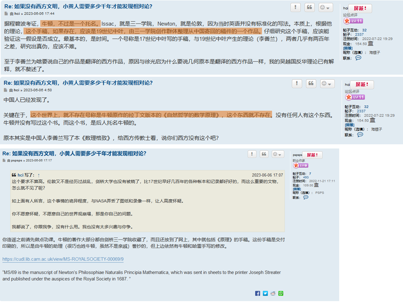Jump to quoted post via up arrow
This screenshot has height=302, width=403.
[x=39, y=175]
